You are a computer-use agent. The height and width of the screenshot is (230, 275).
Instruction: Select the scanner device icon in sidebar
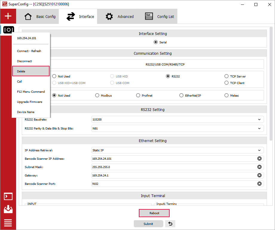point(8,30)
